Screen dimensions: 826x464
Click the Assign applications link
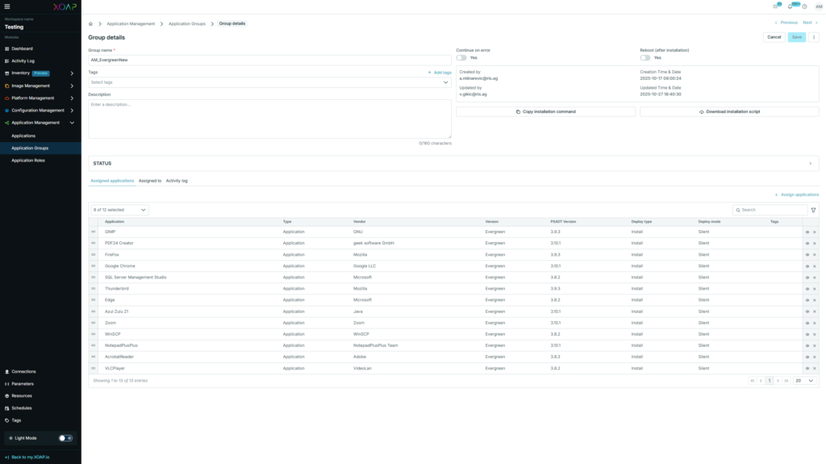(796, 194)
